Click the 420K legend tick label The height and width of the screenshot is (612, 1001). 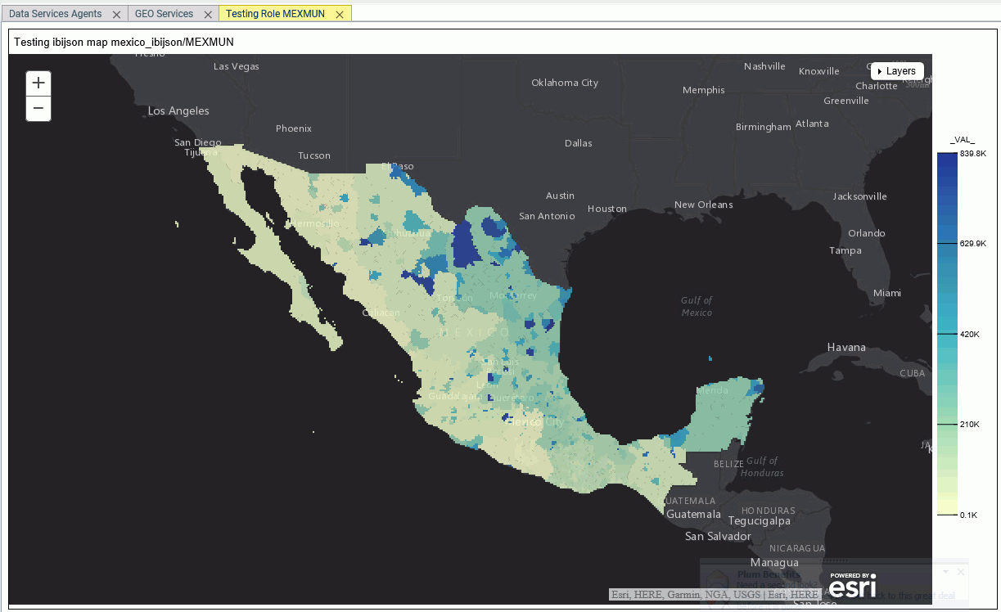coord(970,334)
